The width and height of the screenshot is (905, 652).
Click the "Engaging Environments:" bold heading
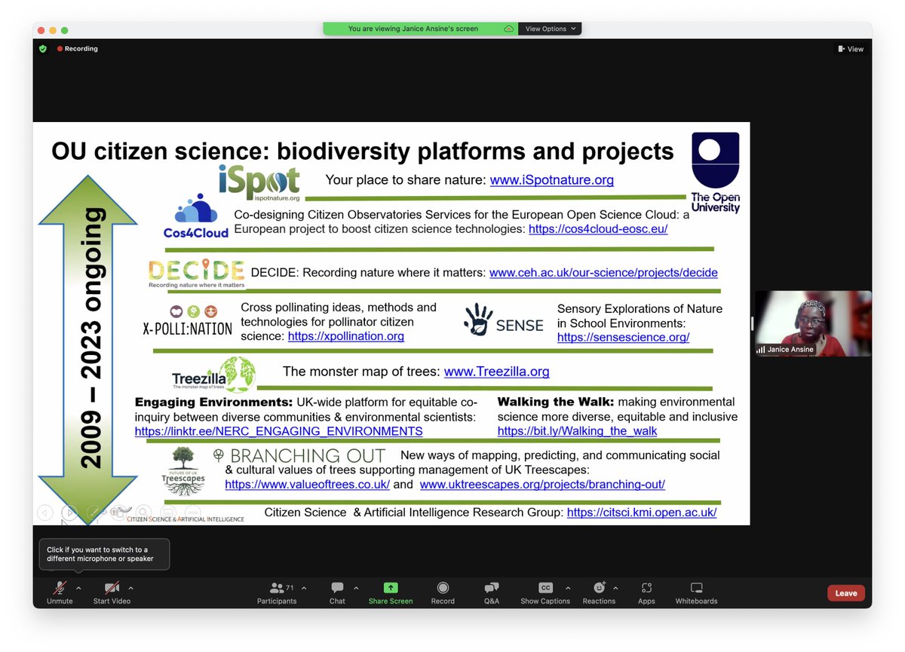pyautogui.click(x=214, y=402)
